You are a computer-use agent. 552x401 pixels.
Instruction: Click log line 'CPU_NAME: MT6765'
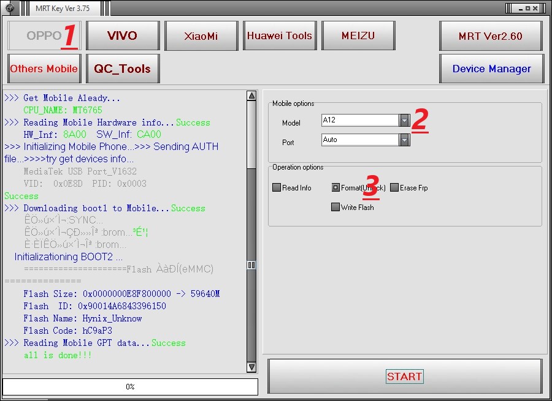(x=63, y=110)
